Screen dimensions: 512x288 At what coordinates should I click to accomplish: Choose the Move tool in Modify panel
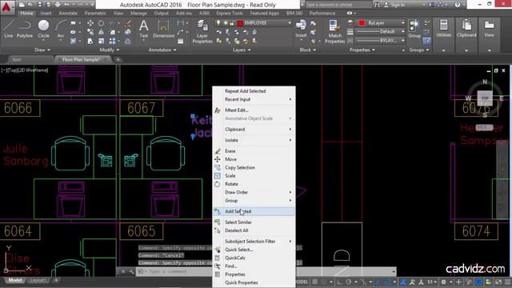(x=90, y=23)
